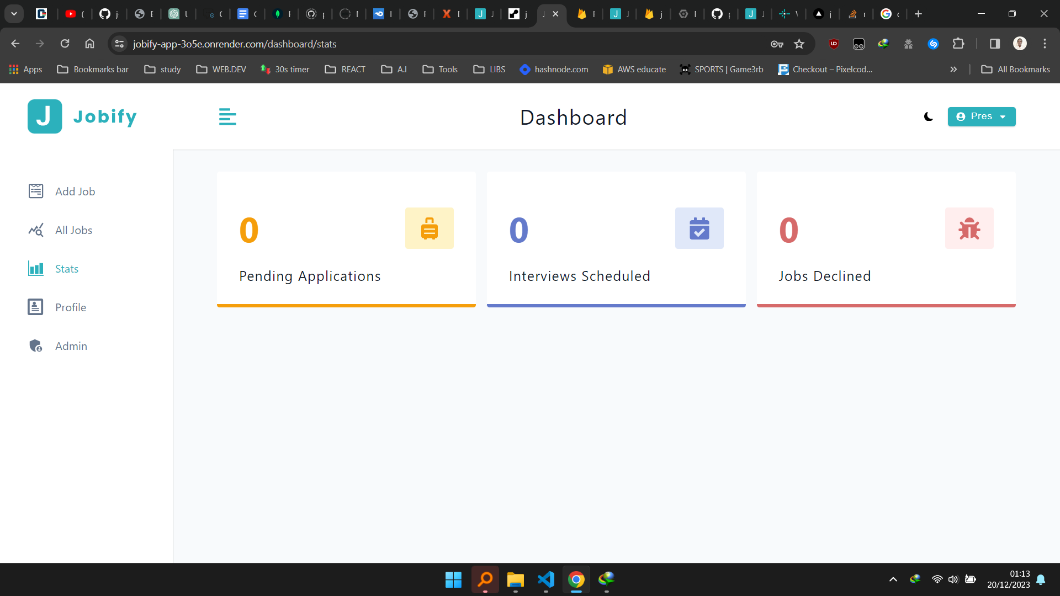
Task: Click the Interviews Scheduled label
Action: 580,276
